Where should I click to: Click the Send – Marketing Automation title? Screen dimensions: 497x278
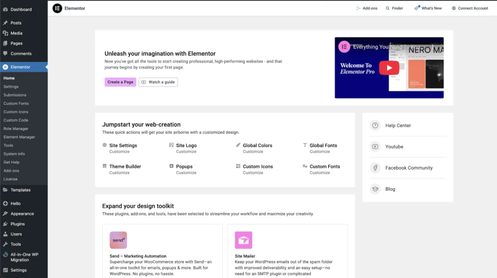(x=138, y=256)
